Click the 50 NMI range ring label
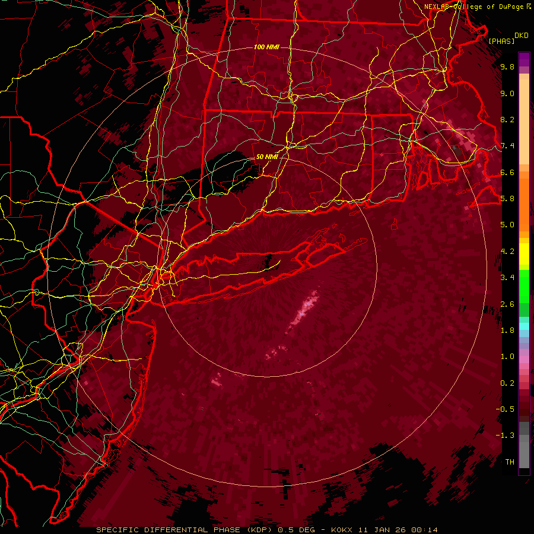This screenshot has height=534, width=534. [x=266, y=157]
